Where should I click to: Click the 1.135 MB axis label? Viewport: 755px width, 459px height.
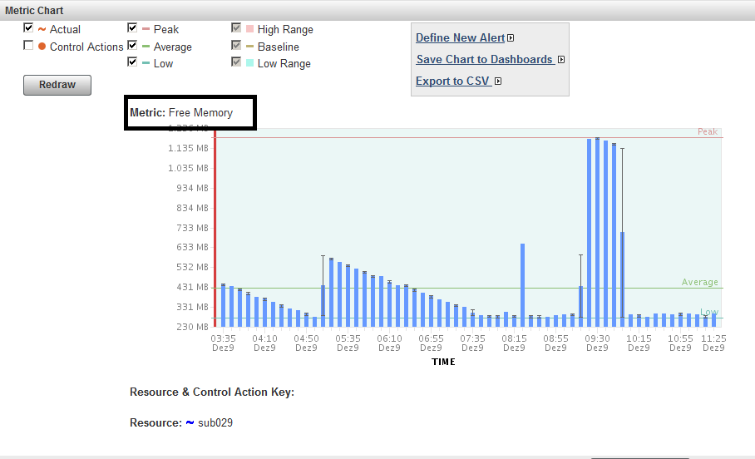[x=188, y=148]
